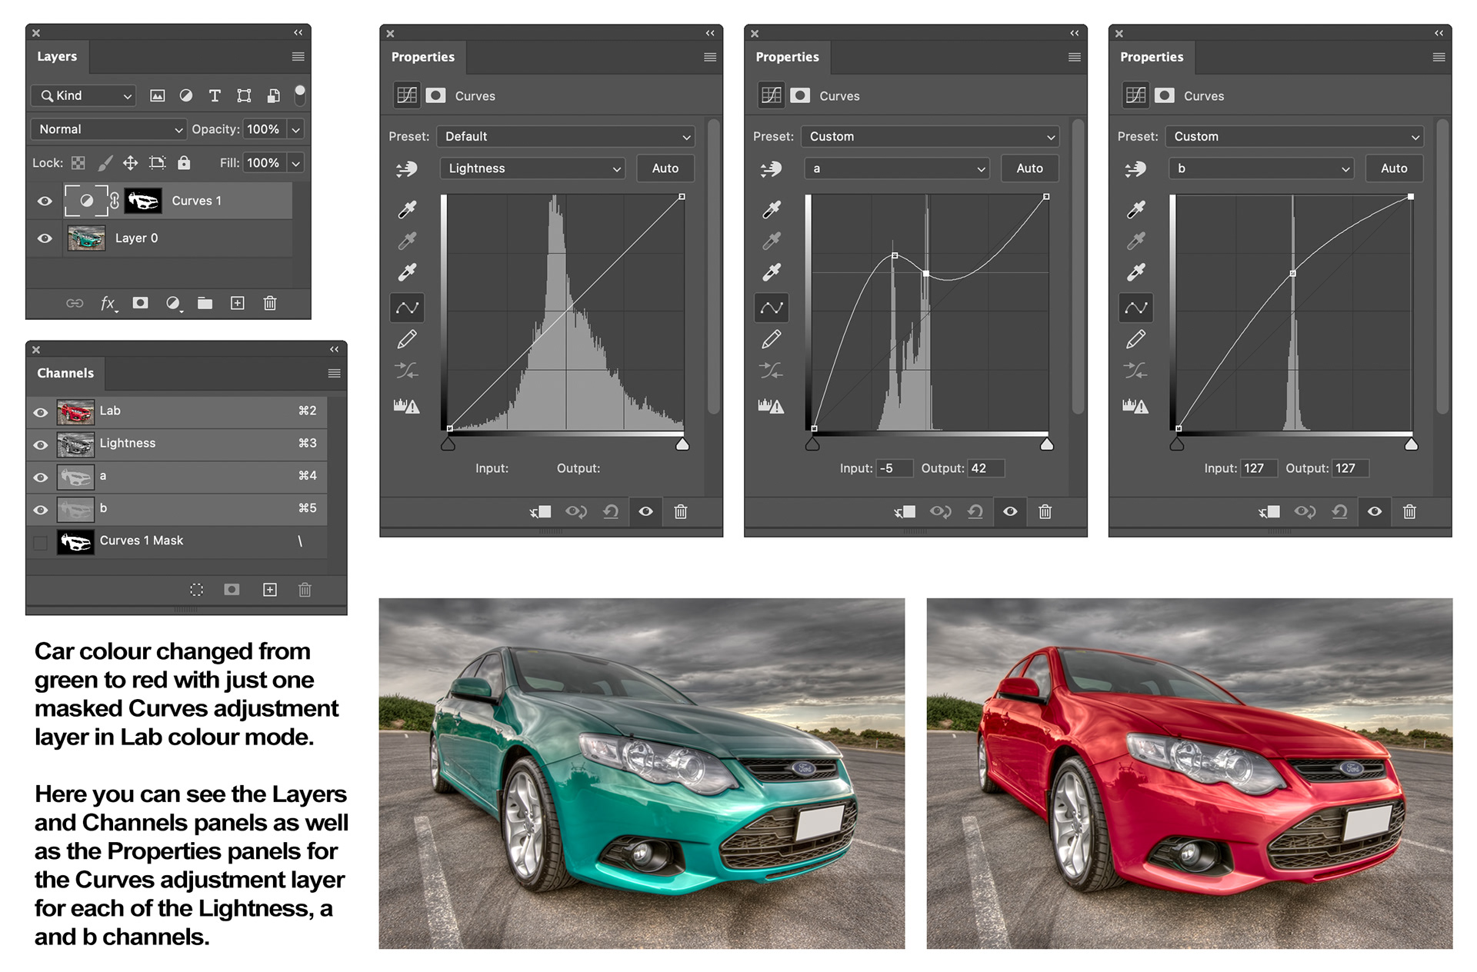Click the delete layer trash icon in Layers panel
The height and width of the screenshot is (972, 1477).
[x=270, y=303]
